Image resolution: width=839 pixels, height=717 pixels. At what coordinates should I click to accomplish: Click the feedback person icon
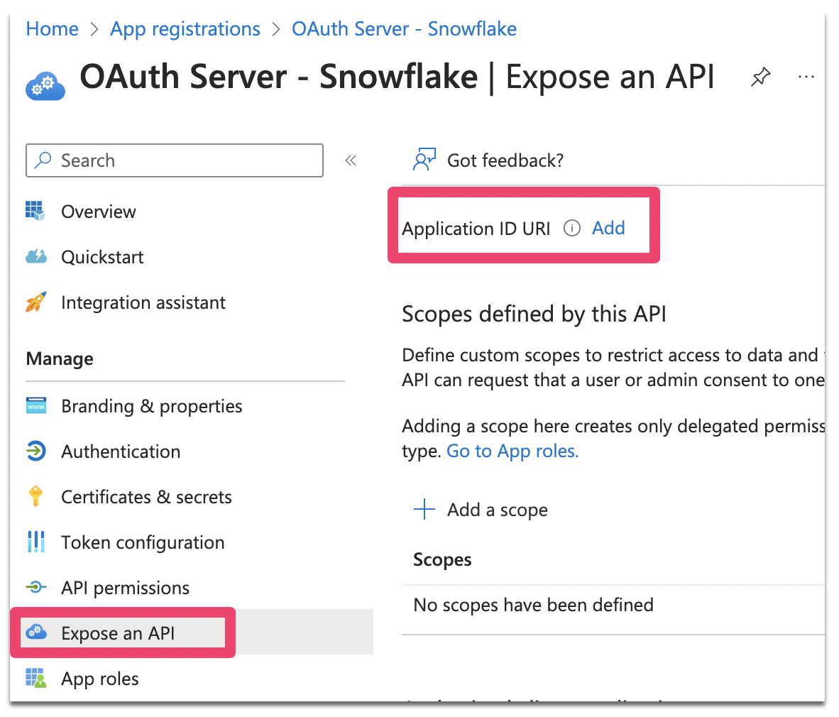424,160
